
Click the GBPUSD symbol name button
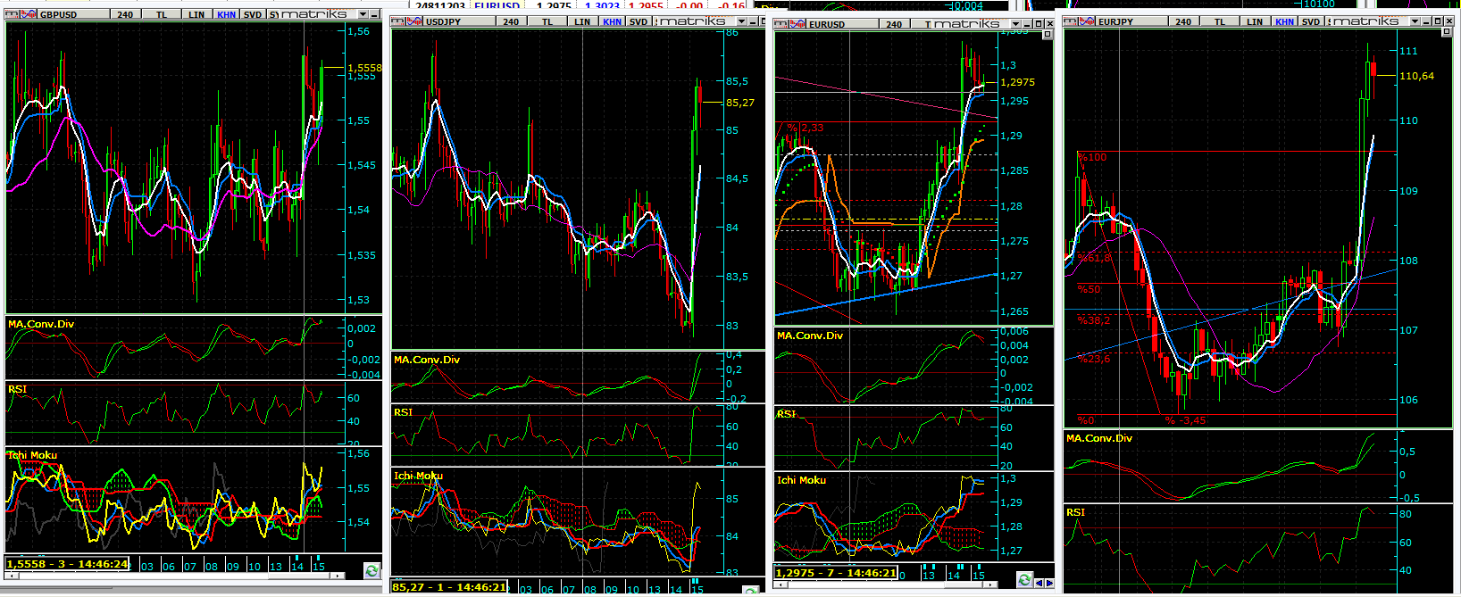click(59, 14)
